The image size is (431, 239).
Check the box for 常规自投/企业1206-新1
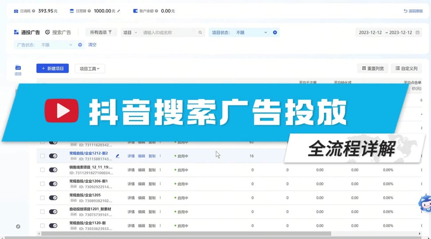coord(42,184)
